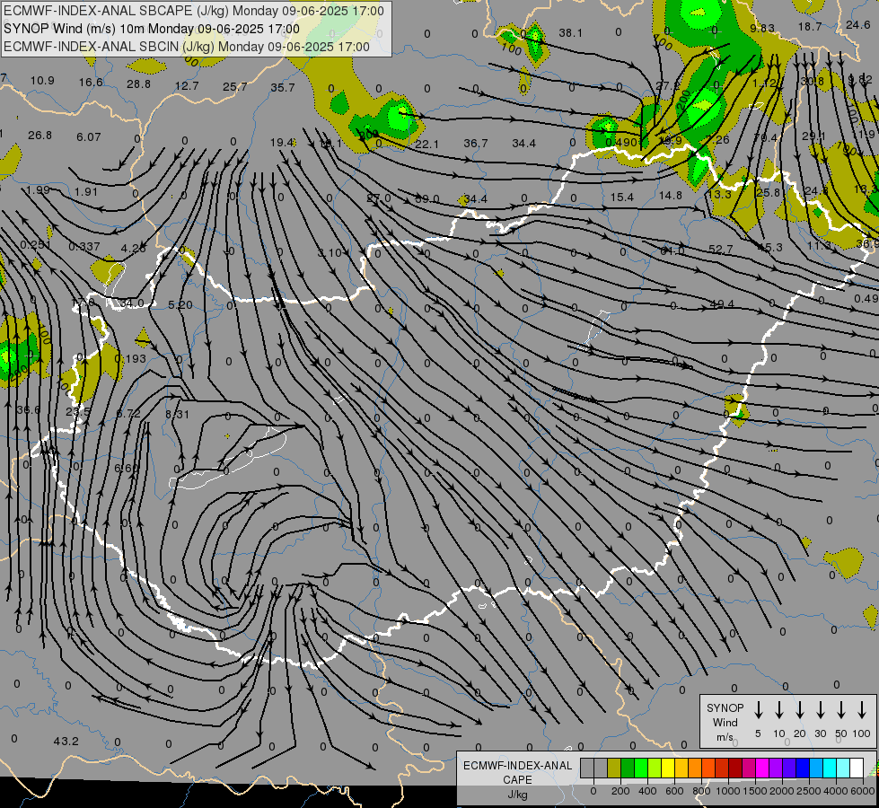Click the map value '19.4'

tap(282, 143)
